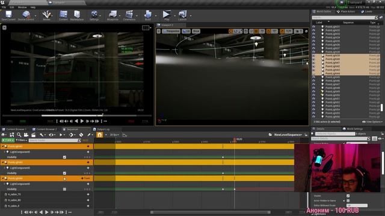Screen dimensions: 385x216
Task: Toggle eye visibility for PointLight31 in the outliner
Action: pyautogui.click(x=313, y=26)
